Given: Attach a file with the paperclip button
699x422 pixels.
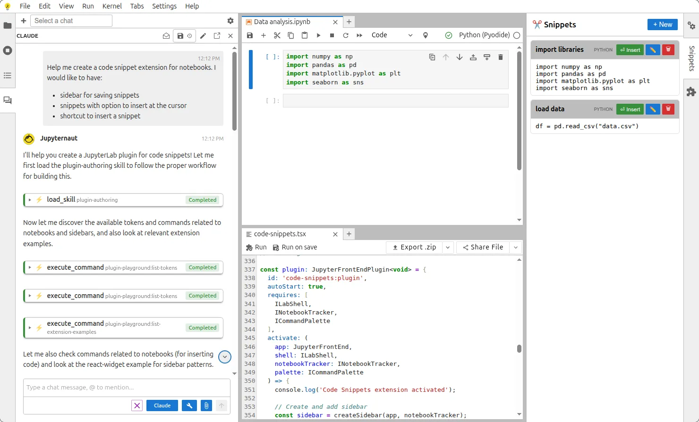Looking at the screenshot, I should pyautogui.click(x=206, y=405).
